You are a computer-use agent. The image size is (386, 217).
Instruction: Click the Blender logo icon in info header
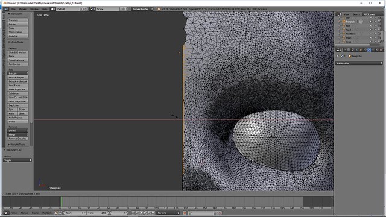pyautogui.click(x=159, y=9)
